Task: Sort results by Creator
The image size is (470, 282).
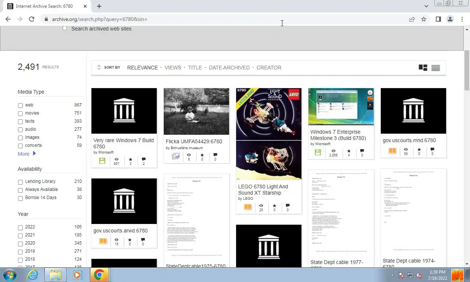Action: click(269, 68)
